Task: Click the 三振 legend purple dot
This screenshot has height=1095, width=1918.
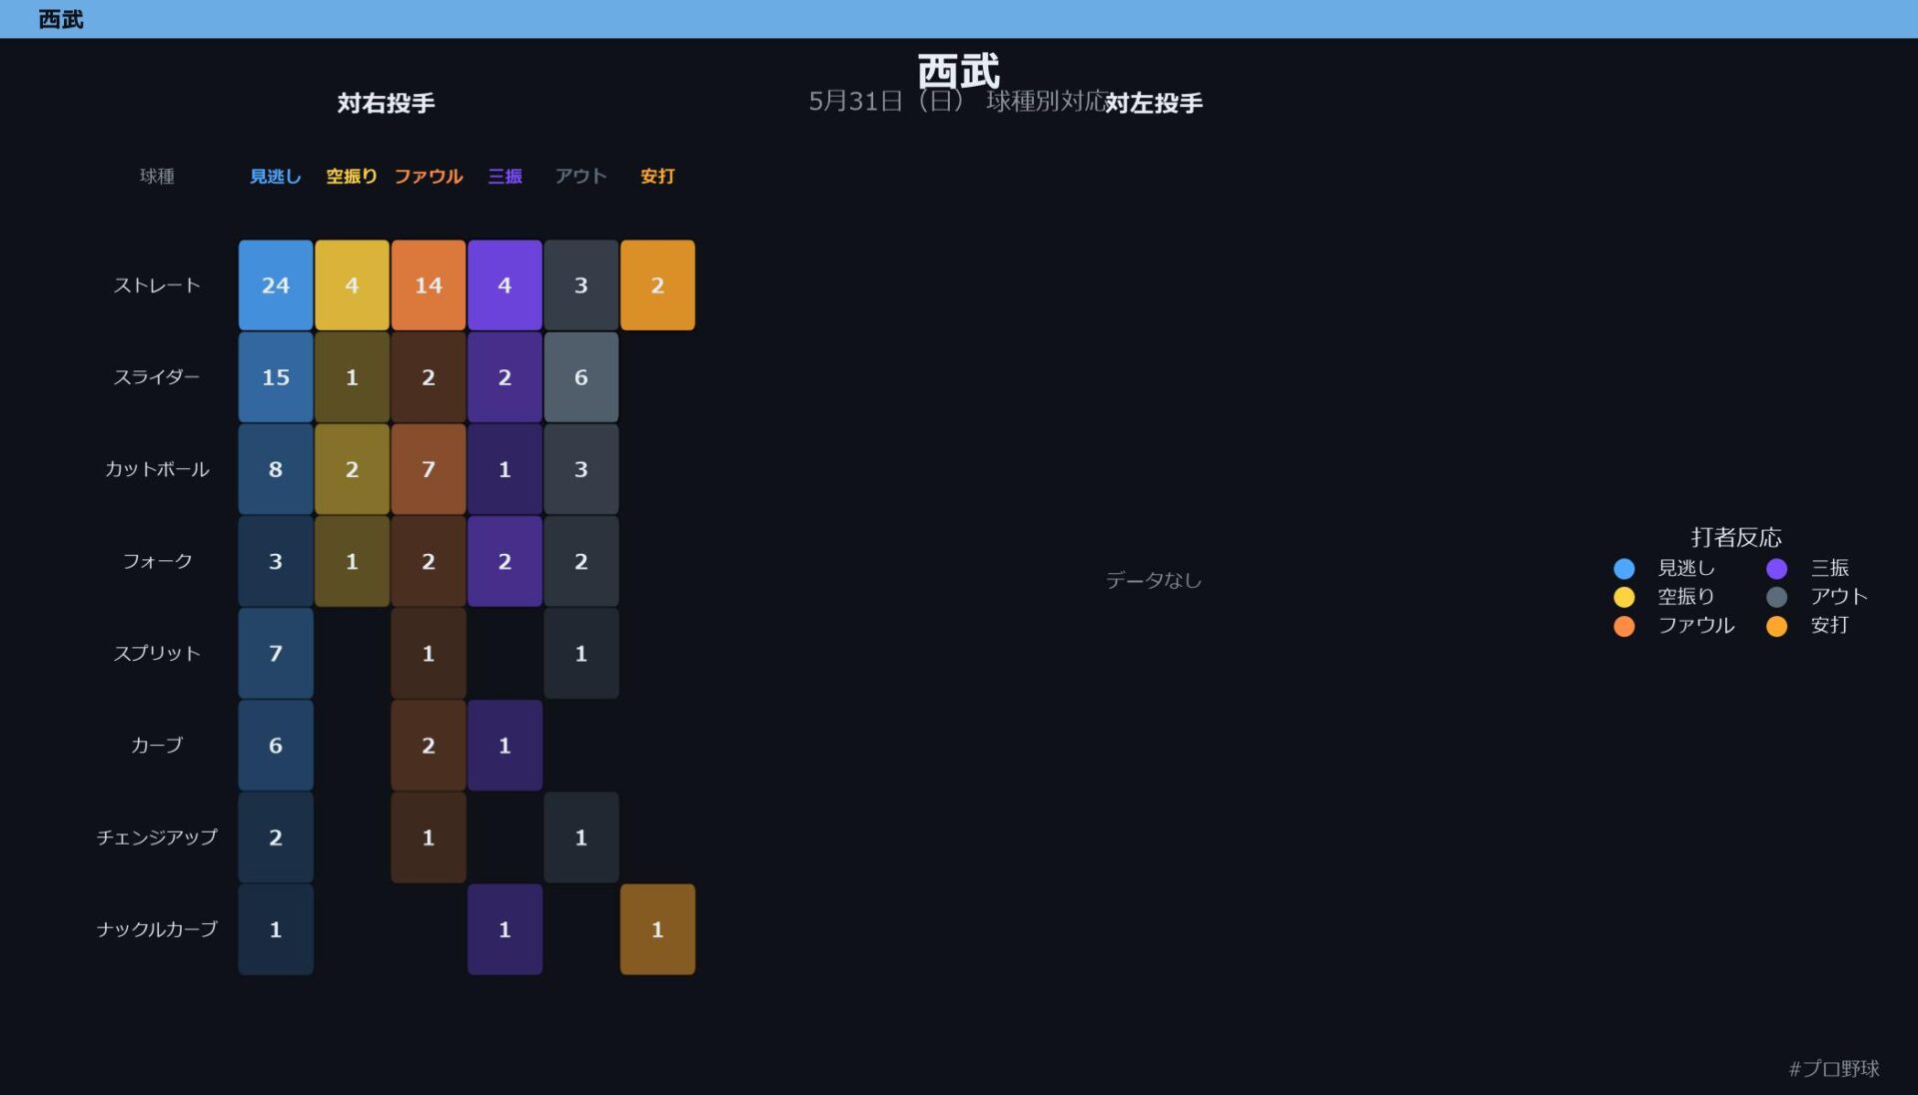Action: pos(1776,568)
